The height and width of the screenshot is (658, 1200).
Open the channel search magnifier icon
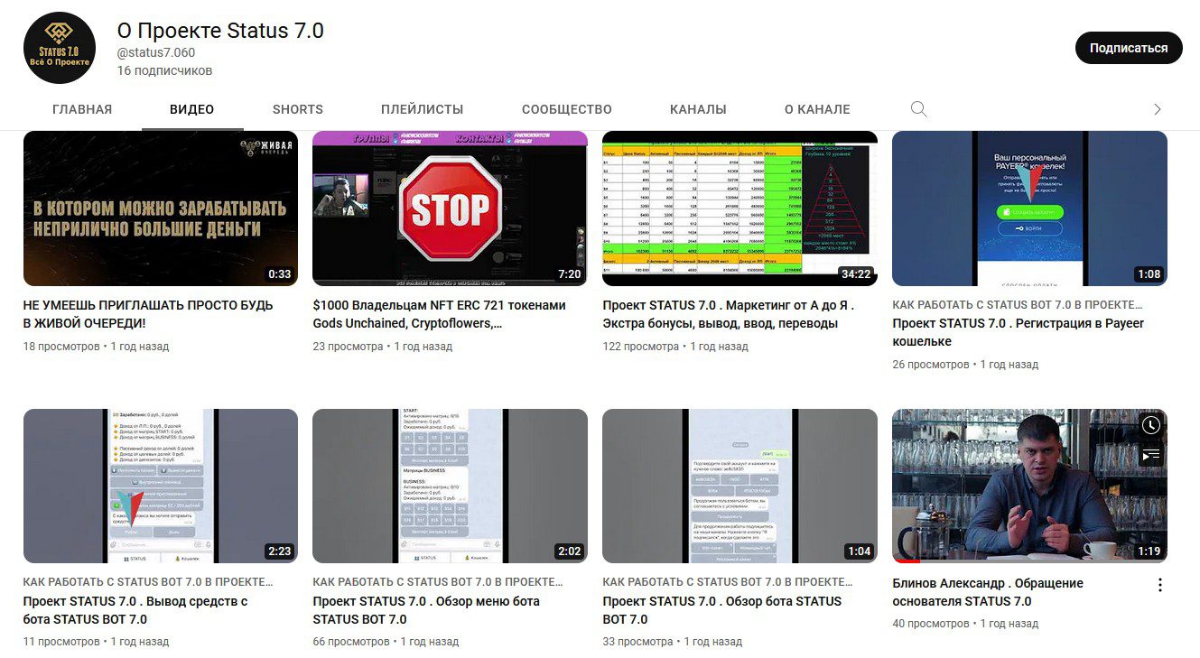click(918, 109)
